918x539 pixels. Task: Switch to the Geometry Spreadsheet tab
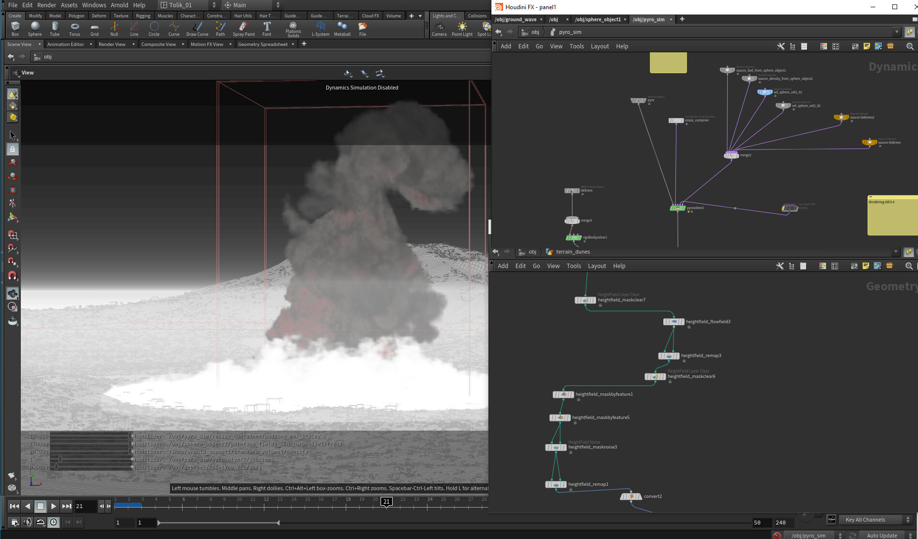[x=262, y=44]
